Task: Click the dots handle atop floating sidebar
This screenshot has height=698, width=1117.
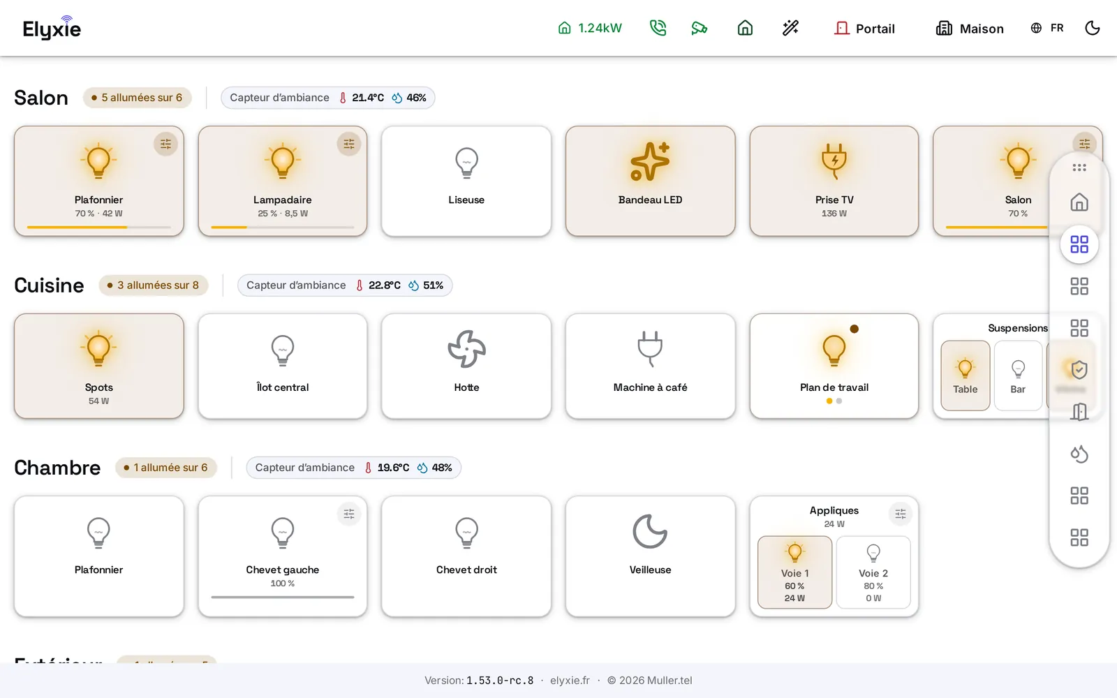Action: 1079,168
